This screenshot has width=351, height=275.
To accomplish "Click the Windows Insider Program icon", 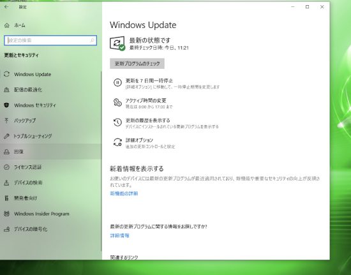I will (x=7, y=214).
